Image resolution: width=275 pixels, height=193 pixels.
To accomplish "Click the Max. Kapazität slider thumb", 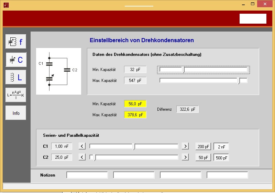I will (x=239, y=81).
